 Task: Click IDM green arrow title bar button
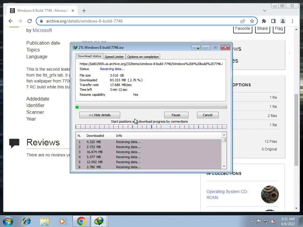(x=196, y=48)
